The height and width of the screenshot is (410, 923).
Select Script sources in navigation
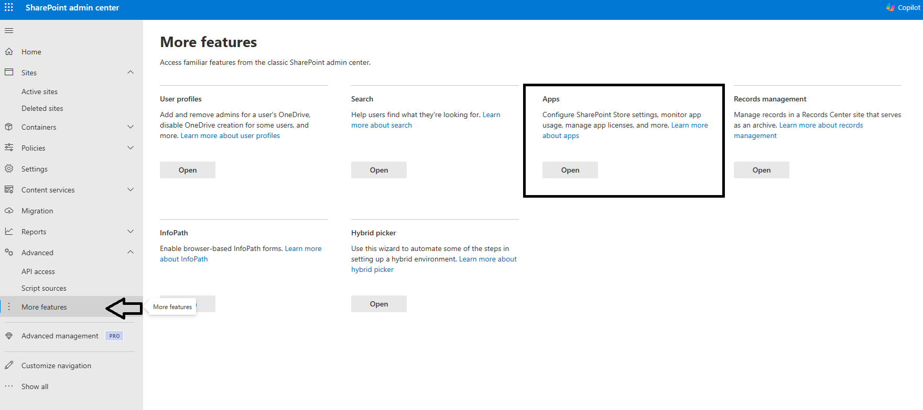[44, 288]
